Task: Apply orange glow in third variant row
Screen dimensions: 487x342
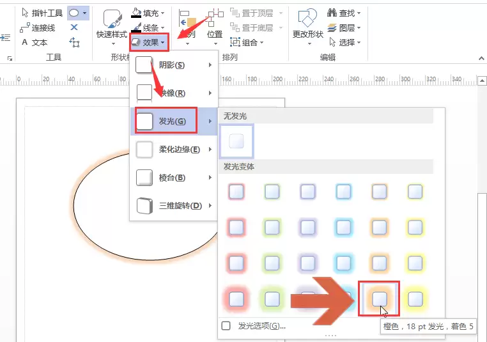Action: click(379, 263)
